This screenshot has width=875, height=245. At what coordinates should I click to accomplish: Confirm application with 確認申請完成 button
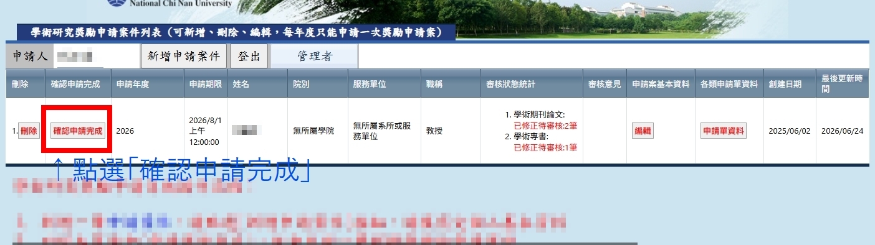[x=78, y=131]
